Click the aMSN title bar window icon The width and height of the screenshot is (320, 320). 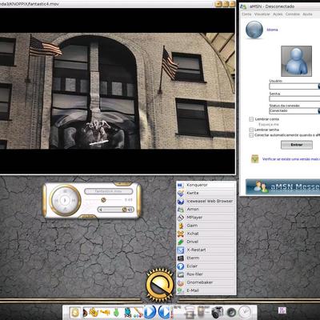(243, 6)
